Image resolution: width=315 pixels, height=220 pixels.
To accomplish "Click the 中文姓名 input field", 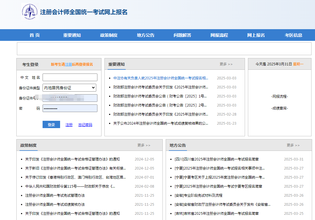I will tap(70, 78).
